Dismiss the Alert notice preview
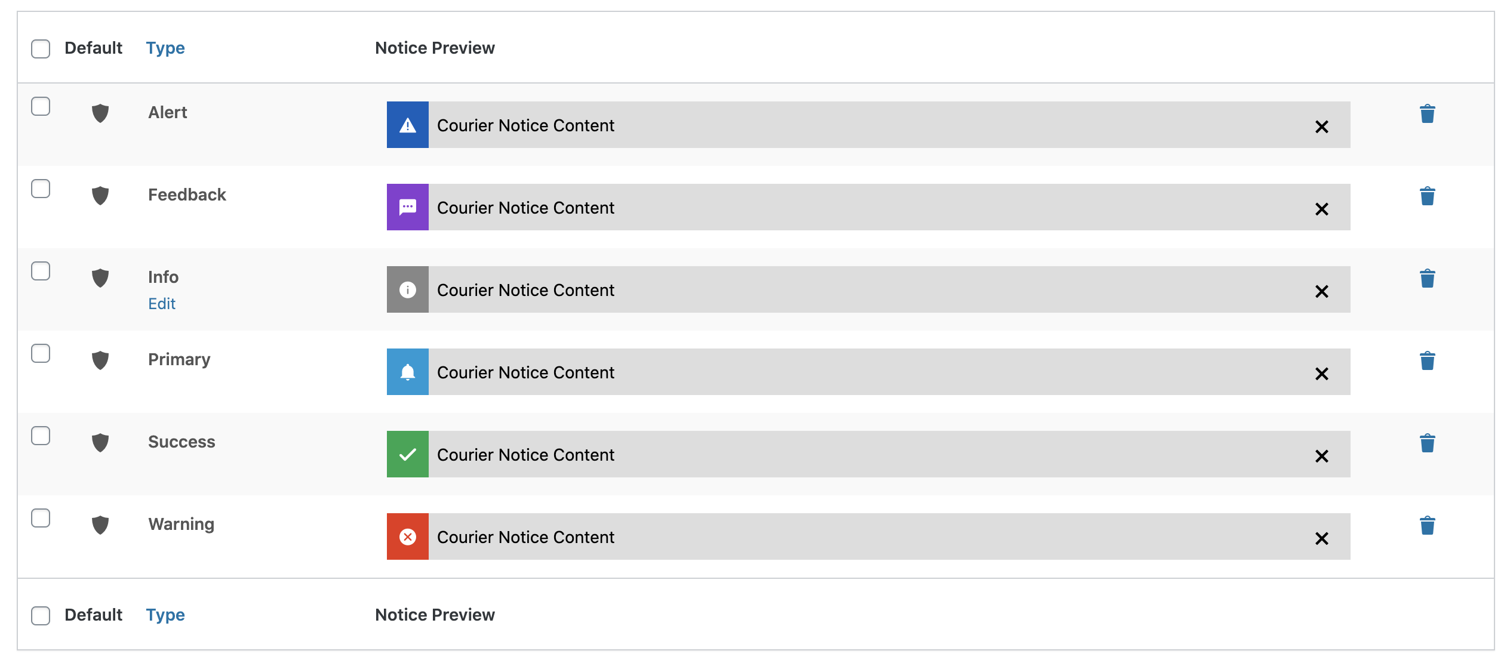Image resolution: width=1507 pixels, height=660 pixels. (1321, 127)
